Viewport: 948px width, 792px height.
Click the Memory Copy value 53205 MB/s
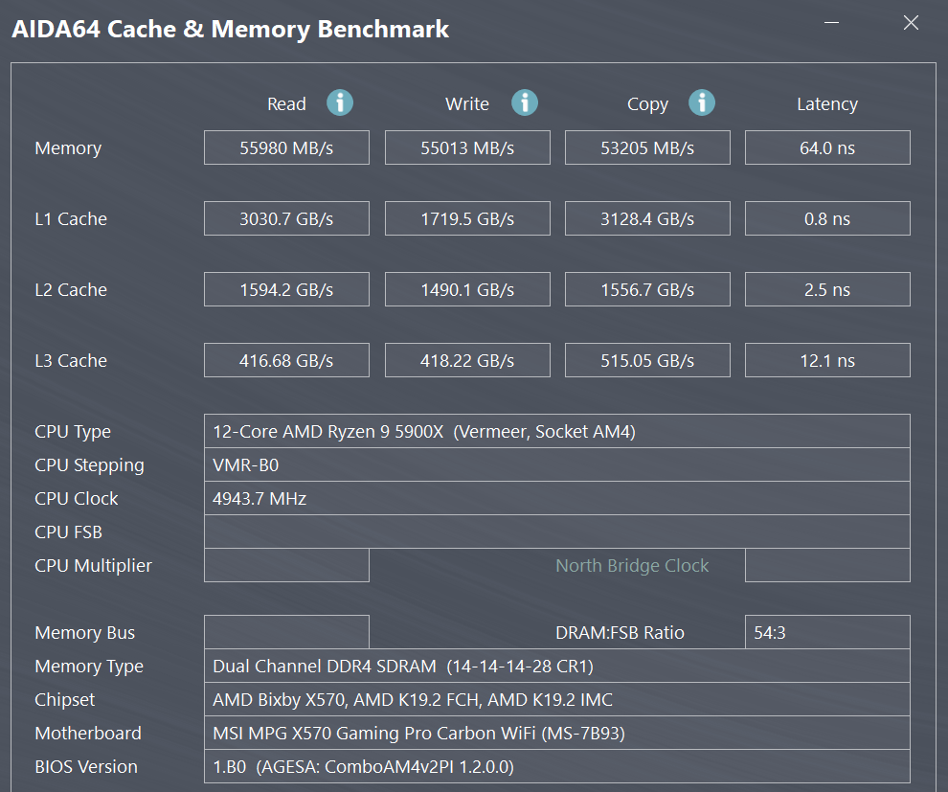point(647,148)
